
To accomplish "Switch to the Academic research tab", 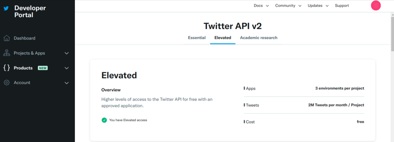I will (258, 38).
